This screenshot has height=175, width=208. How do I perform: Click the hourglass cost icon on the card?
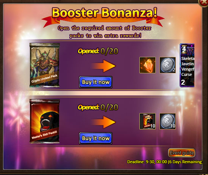[184, 49]
